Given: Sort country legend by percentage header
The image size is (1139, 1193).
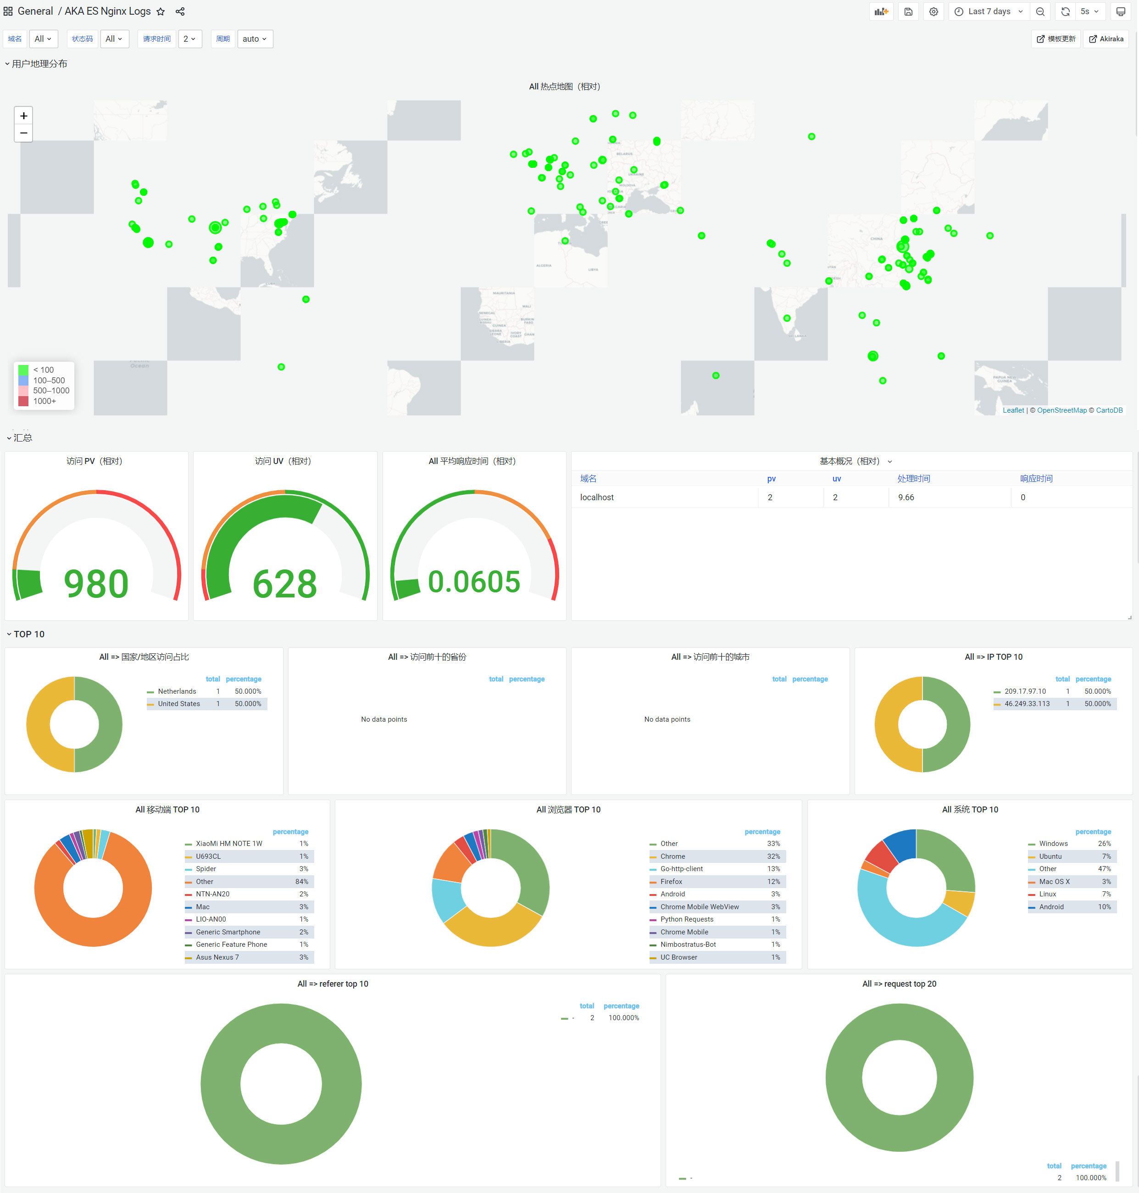Looking at the screenshot, I should tap(244, 679).
